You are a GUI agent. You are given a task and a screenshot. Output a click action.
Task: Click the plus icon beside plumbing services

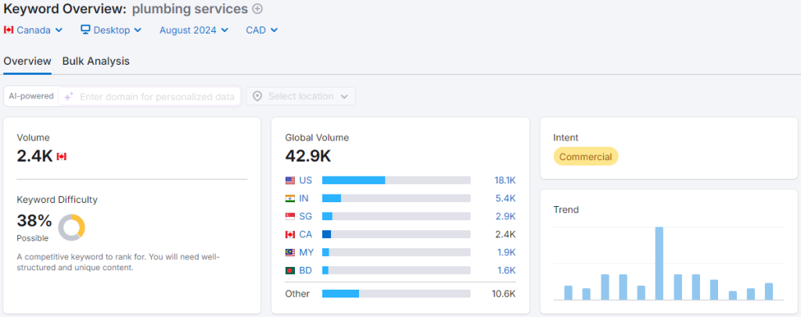pyautogui.click(x=257, y=9)
